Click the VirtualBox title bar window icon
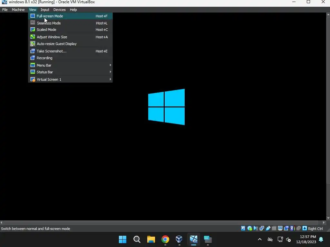The image size is (330, 247). [4, 2]
